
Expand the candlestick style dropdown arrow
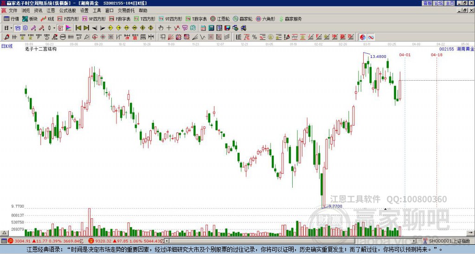(54, 28)
